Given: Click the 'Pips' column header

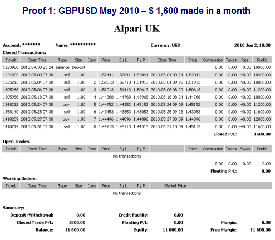Looking at the screenshot, I should click(245, 60).
